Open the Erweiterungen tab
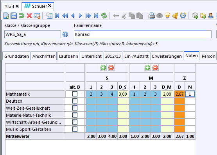 167,56
